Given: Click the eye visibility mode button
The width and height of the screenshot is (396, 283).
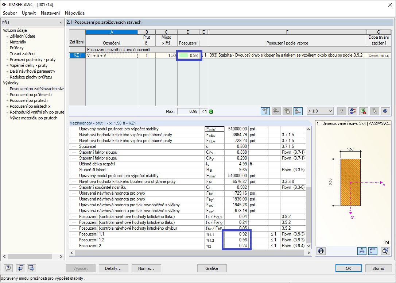Looking at the screenshot, I should pyautogui.click(x=385, y=111).
